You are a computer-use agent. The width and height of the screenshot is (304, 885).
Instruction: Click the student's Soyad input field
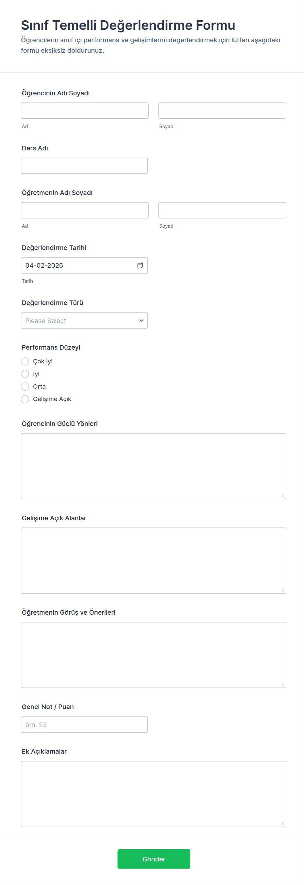(222, 111)
